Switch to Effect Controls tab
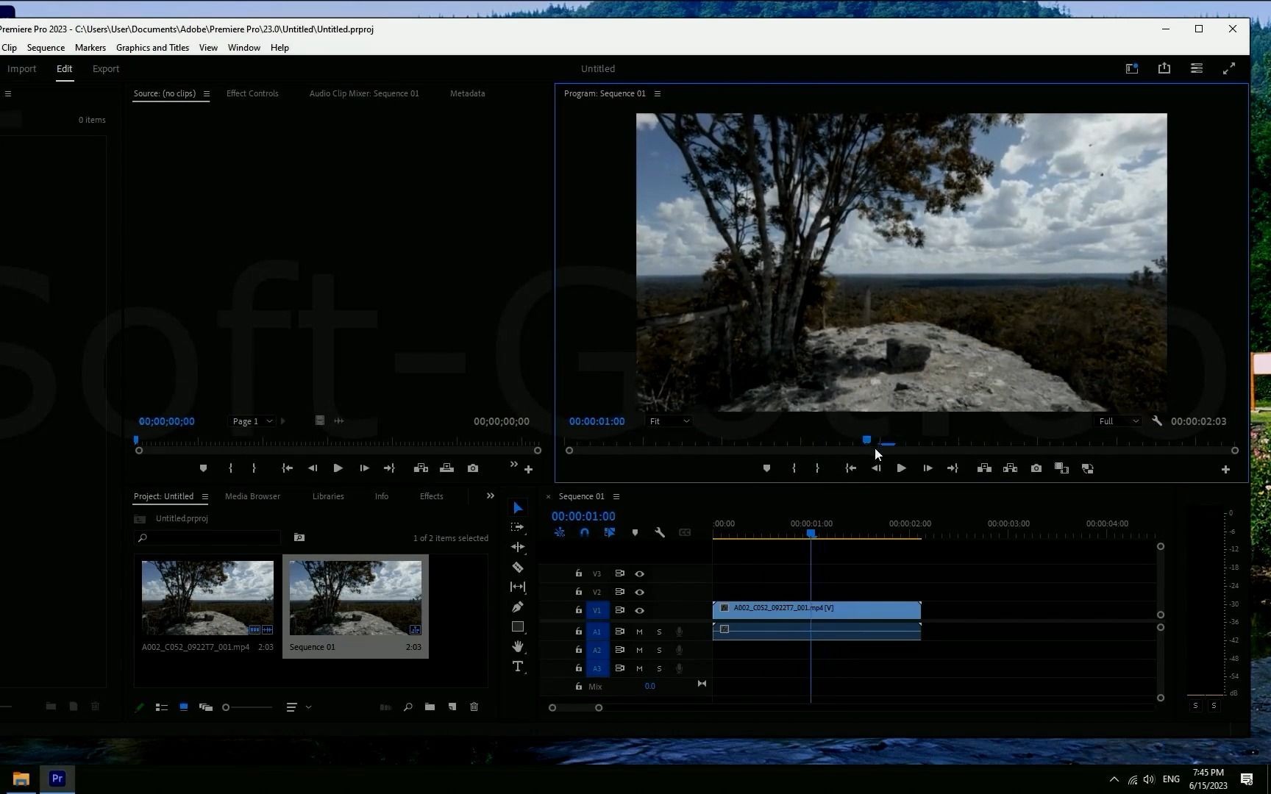 point(252,93)
